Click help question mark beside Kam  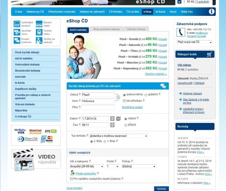tap(80, 101)
